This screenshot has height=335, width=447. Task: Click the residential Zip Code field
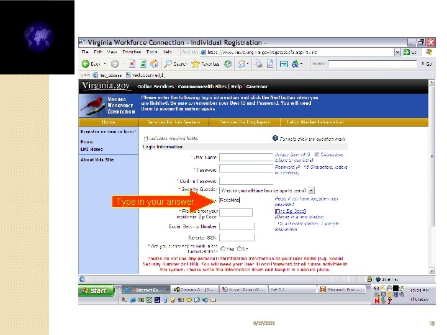click(x=236, y=213)
